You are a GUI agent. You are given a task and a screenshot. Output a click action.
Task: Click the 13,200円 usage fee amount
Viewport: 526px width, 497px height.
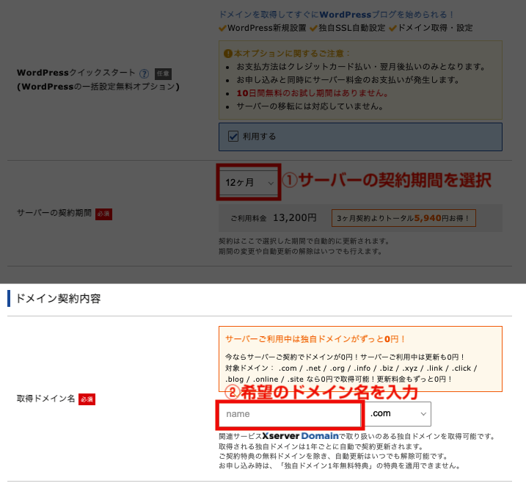(x=294, y=217)
